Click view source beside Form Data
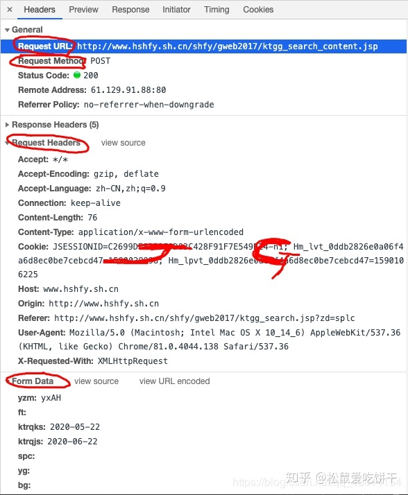This screenshot has height=495, width=408. point(96,381)
